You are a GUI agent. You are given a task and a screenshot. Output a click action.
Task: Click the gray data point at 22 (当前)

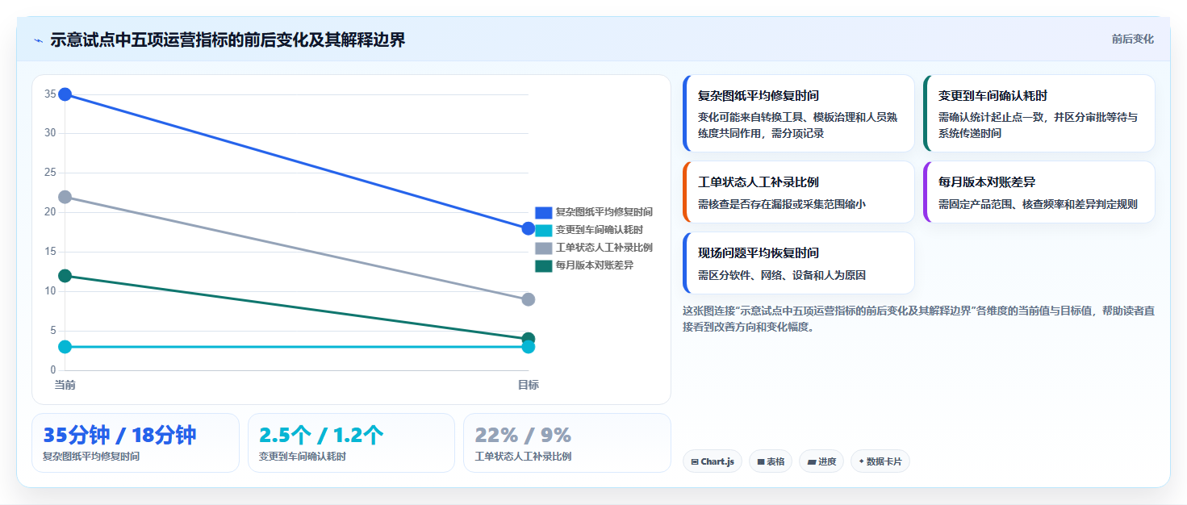click(65, 197)
